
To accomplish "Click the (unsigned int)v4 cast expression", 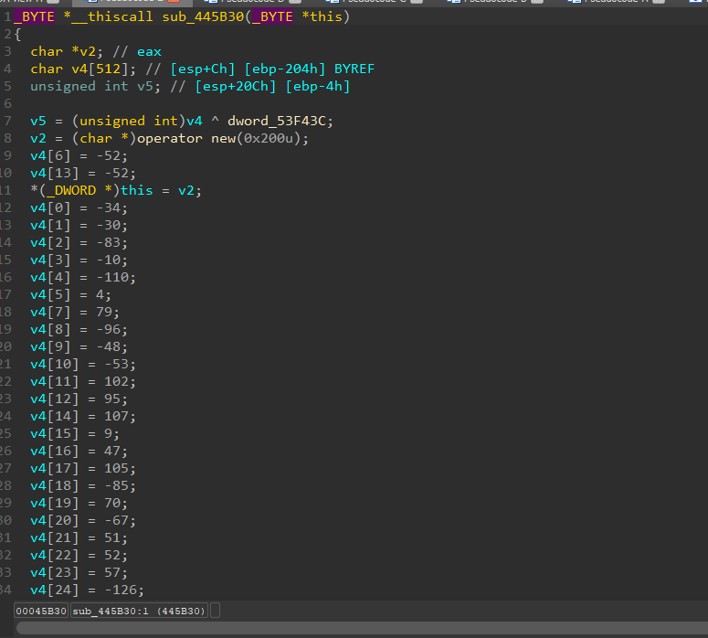I will coord(137,121).
